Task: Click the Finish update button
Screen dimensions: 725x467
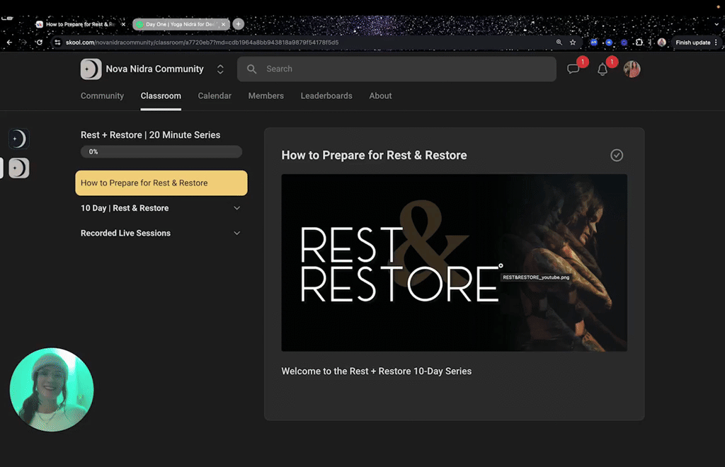Action: [692, 42]
